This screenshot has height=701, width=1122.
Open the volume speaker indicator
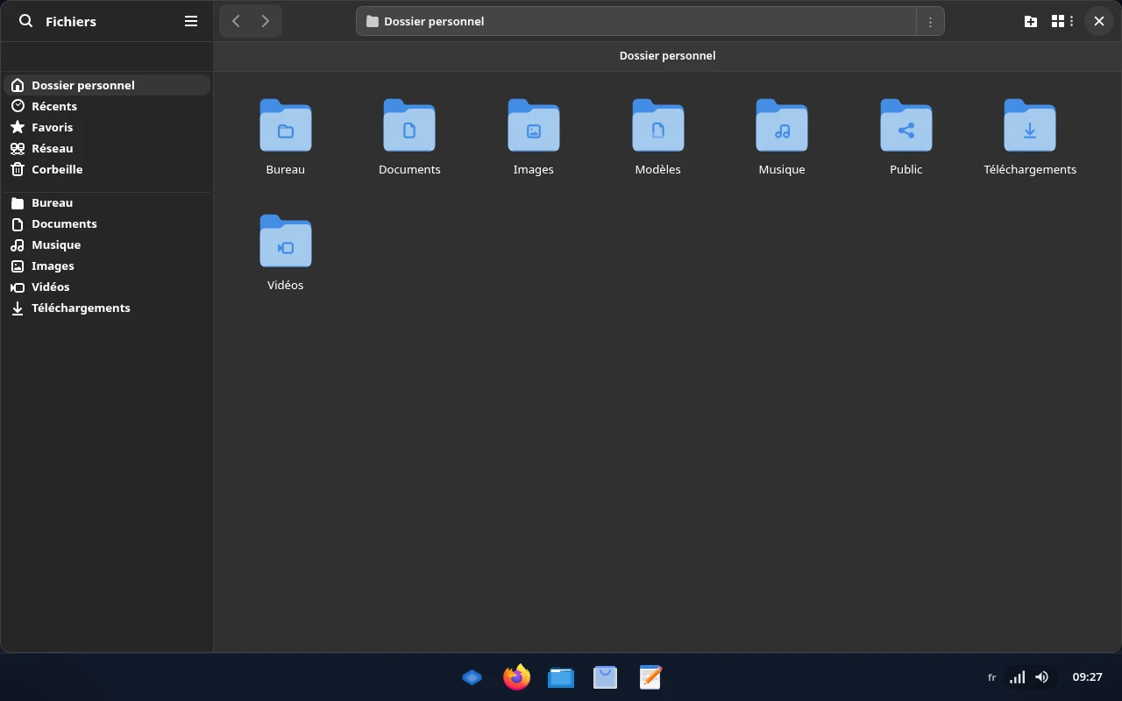[1041, 677]
